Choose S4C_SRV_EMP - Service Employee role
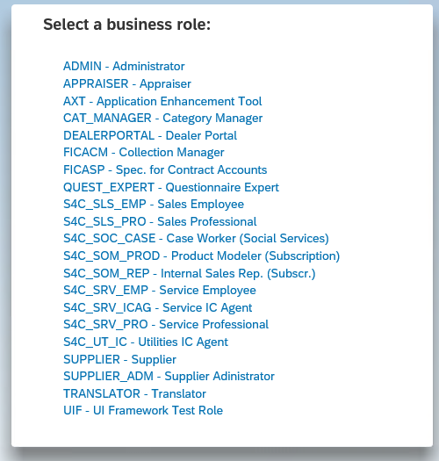This screenshot has width=439, height=461. (x=160, y=290)
